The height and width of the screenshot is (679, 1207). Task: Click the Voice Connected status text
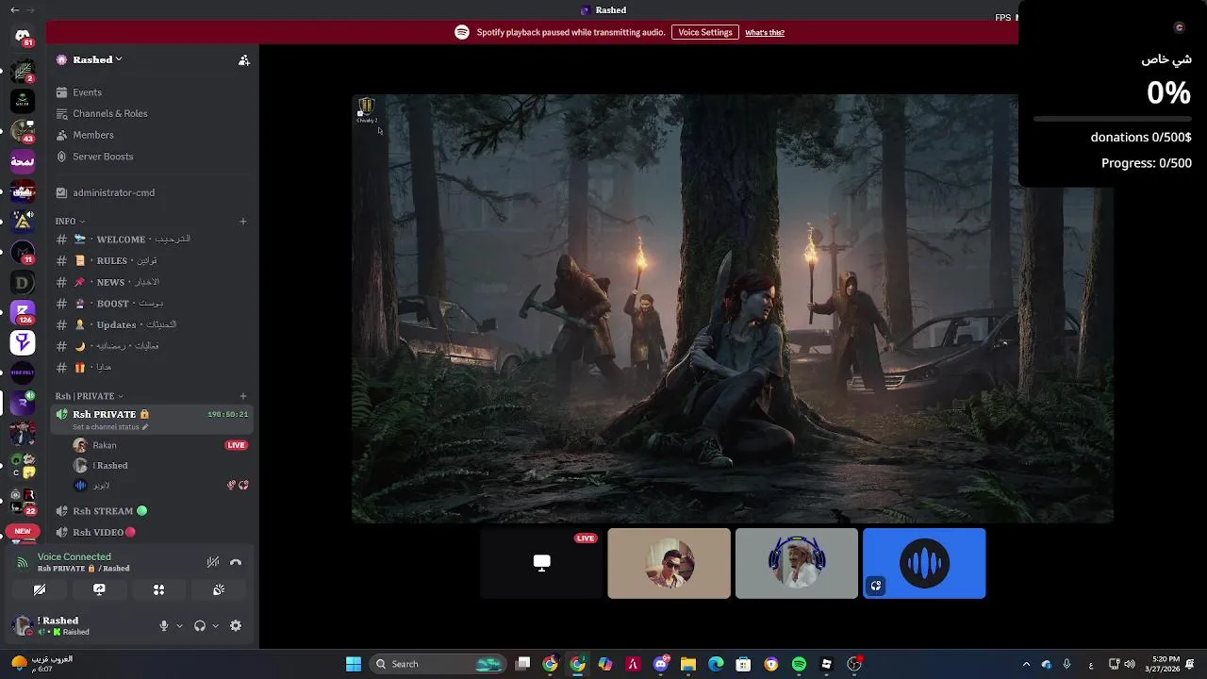(74, 557)
